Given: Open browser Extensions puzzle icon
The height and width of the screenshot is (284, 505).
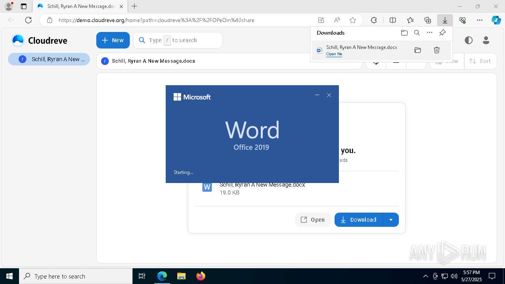Looking at the screenshot, I should (x=374, y=20).
